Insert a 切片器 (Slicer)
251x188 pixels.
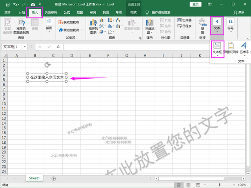(184, 20)
